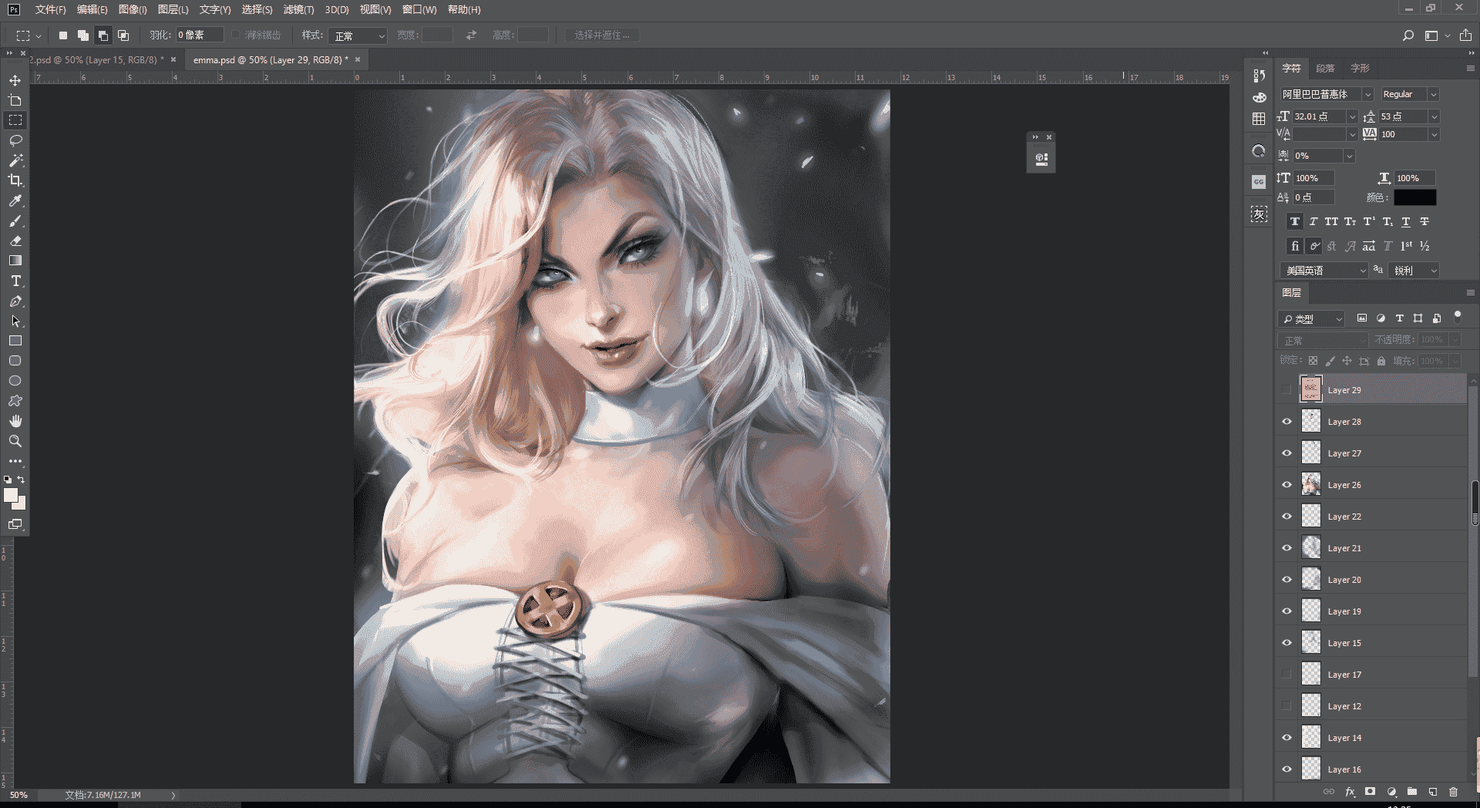Open the 滤镜 (Filter) menu

(298, 9)
